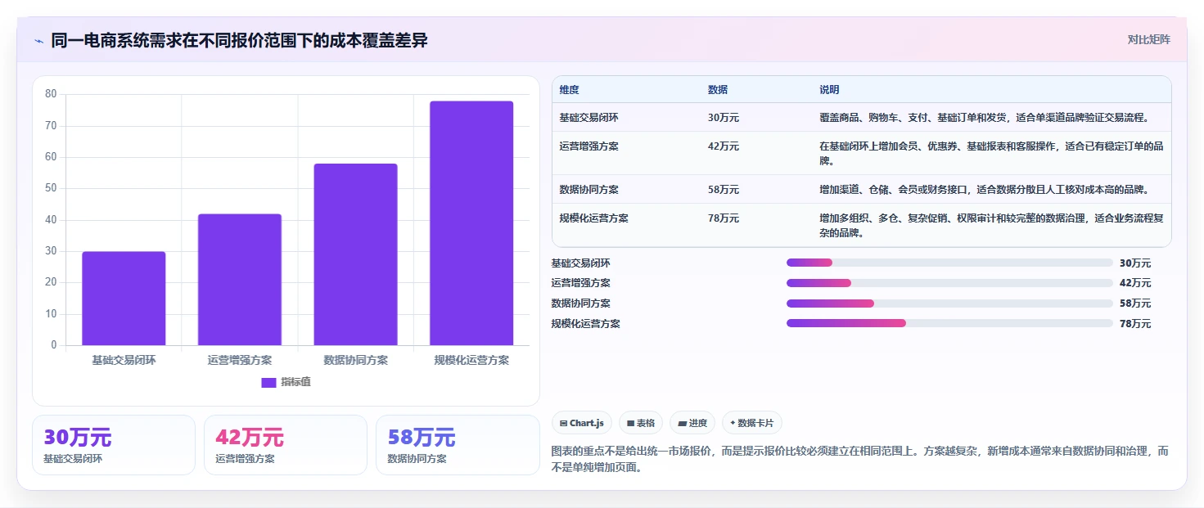Click the 80 y-axis tick label

pos(51,94)
